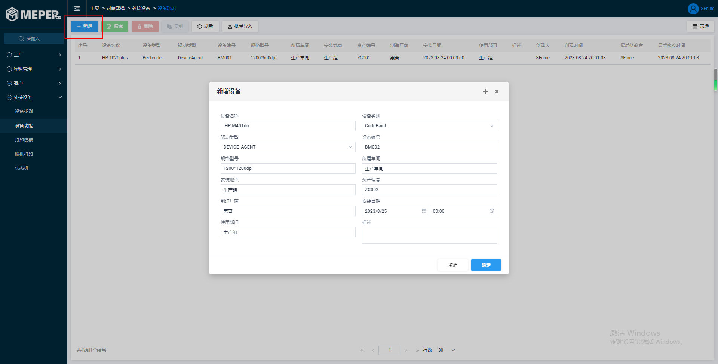Open the rows-per-page 30 dropdown

447,350
